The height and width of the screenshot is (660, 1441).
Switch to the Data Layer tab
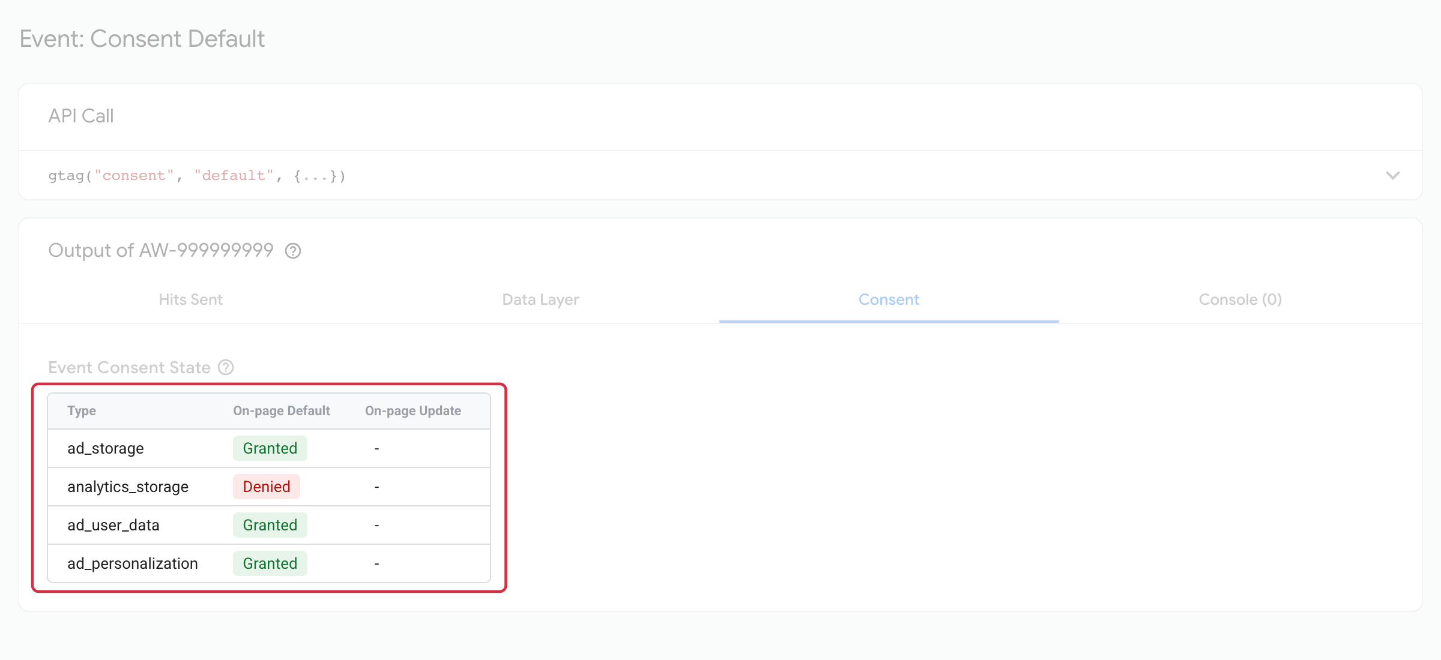tap(540, 299)
